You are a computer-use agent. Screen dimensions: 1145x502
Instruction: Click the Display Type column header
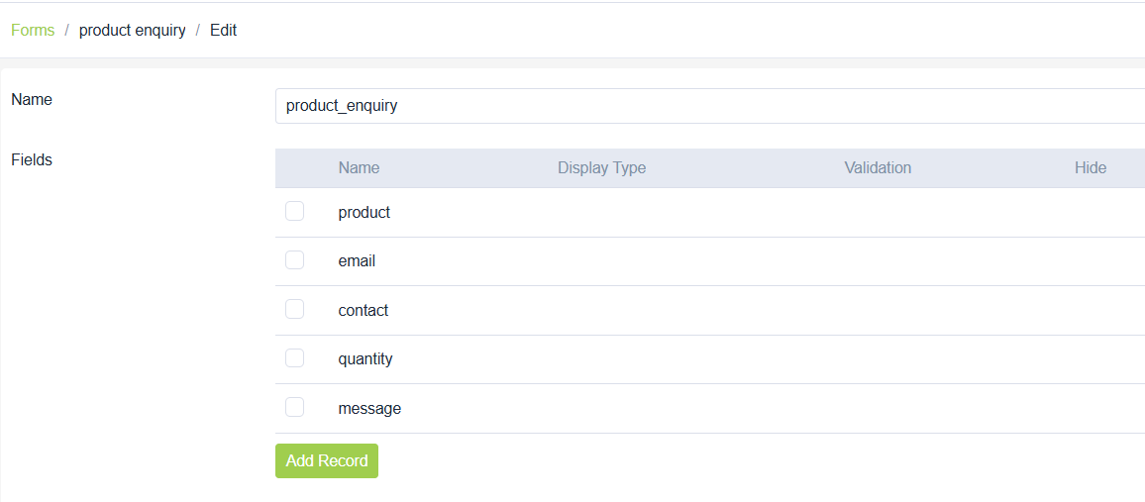[x=601, y=167]
